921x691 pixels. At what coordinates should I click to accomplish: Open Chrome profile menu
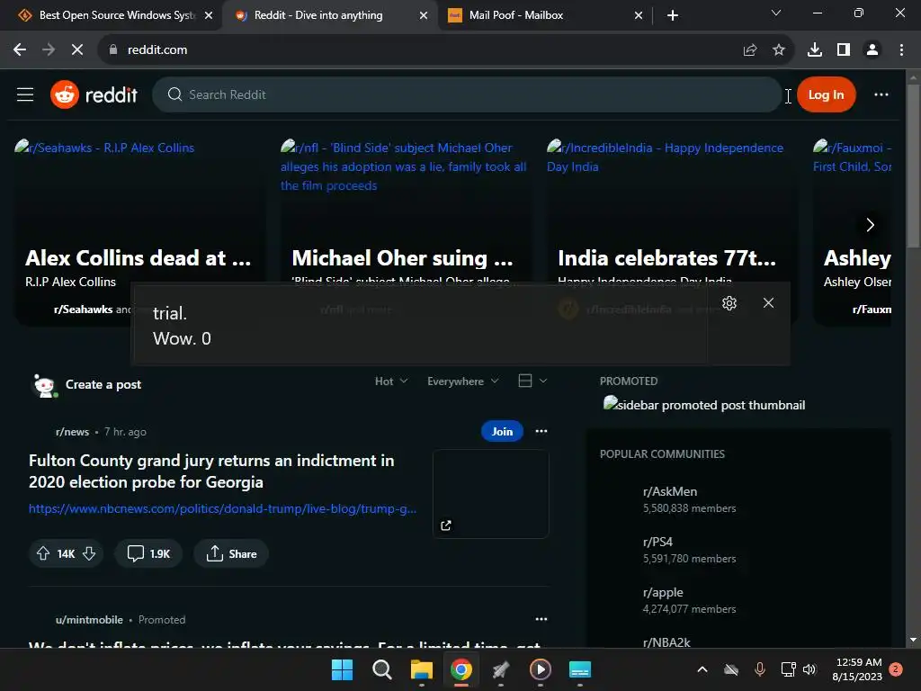(872, 50)
